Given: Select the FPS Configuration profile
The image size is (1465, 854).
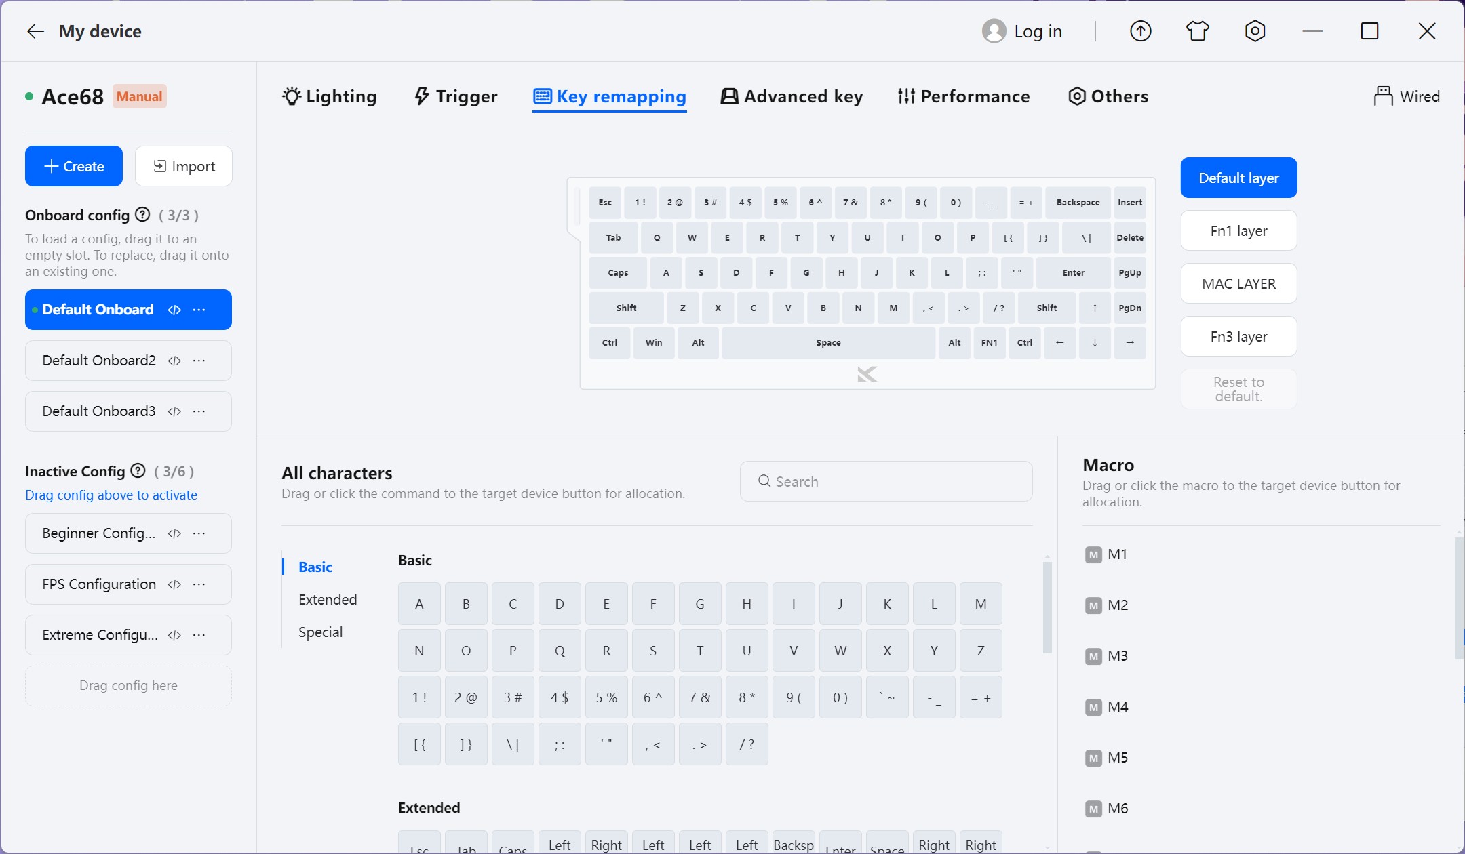Looking at the screenshot, I should [128, 584].
